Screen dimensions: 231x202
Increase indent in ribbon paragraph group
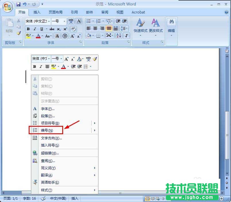tap(125, 21)
